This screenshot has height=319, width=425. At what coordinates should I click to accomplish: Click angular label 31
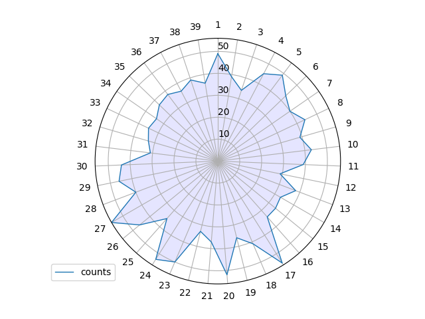pyautogui.click(x=82, y=144)
